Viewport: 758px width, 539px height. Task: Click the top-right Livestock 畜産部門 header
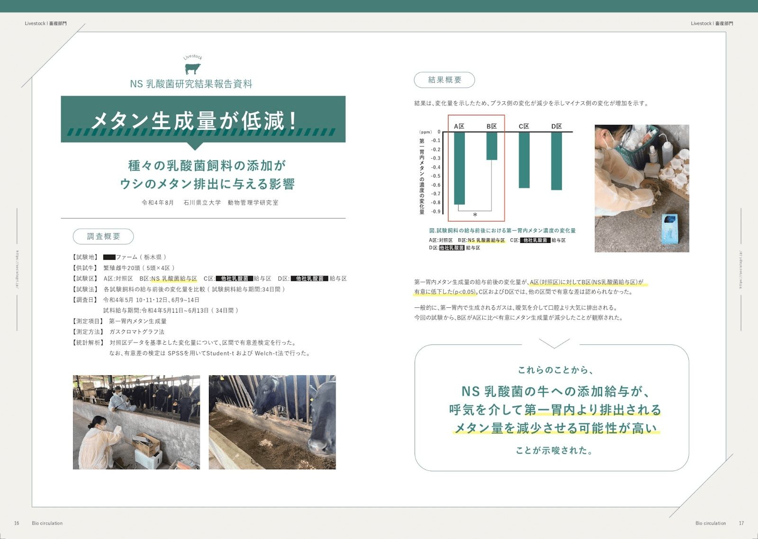[712, 23]
